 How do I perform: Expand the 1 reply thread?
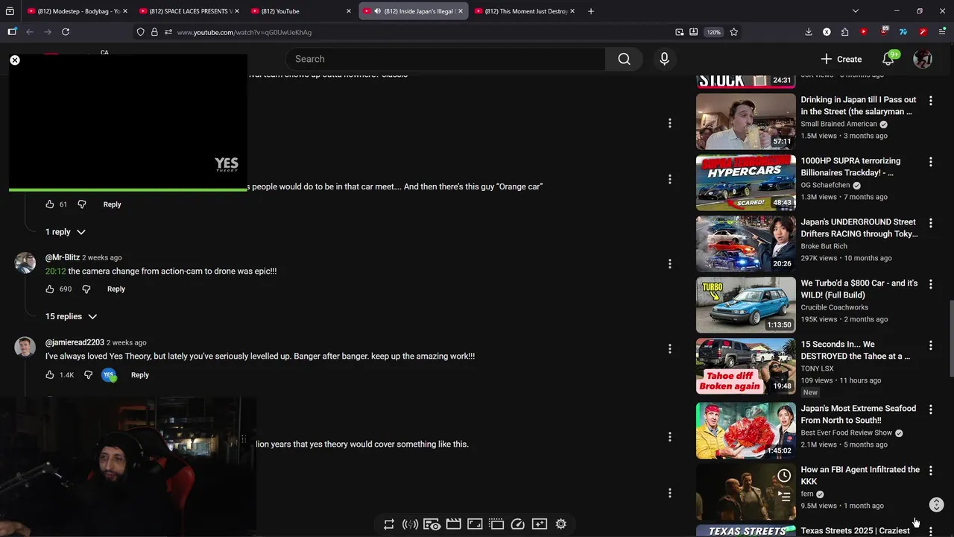click(65, 232)
